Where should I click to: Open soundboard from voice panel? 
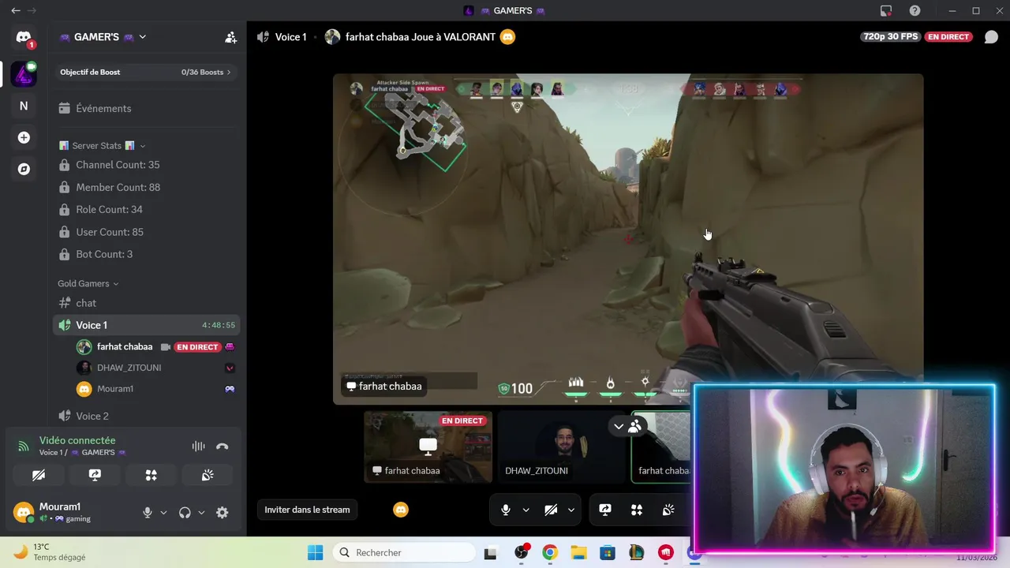[208, 475]
